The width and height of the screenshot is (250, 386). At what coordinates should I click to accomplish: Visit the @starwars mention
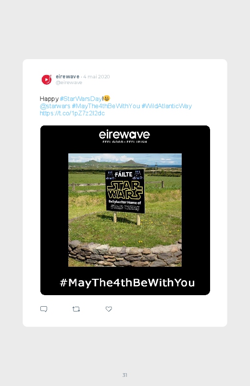pos(55,106)
